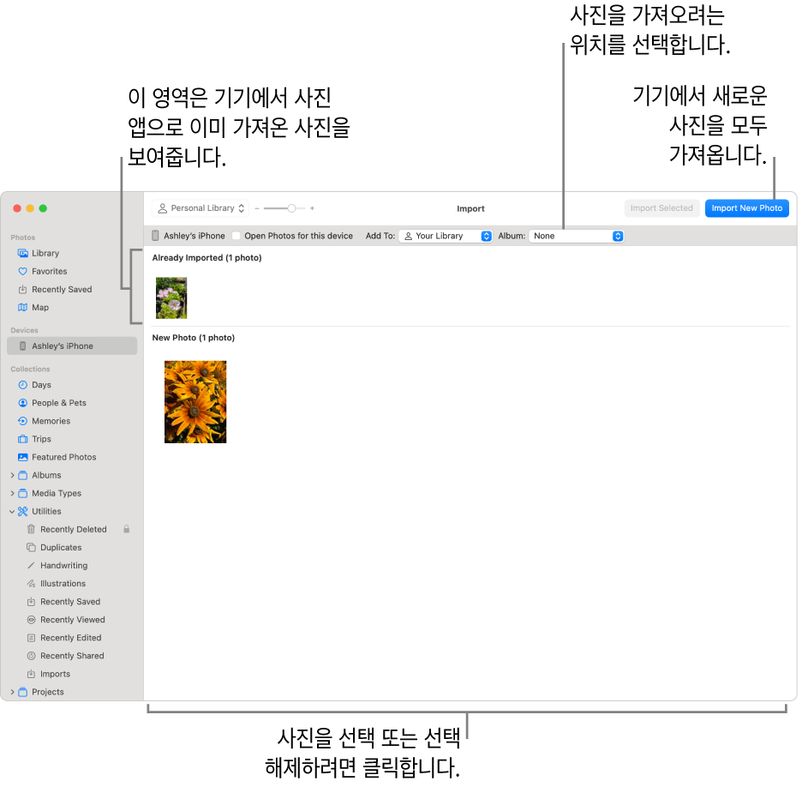The image size is (802, 787).
Task: Click the Favorites heart icon
Action: click(x=22, y=273)
